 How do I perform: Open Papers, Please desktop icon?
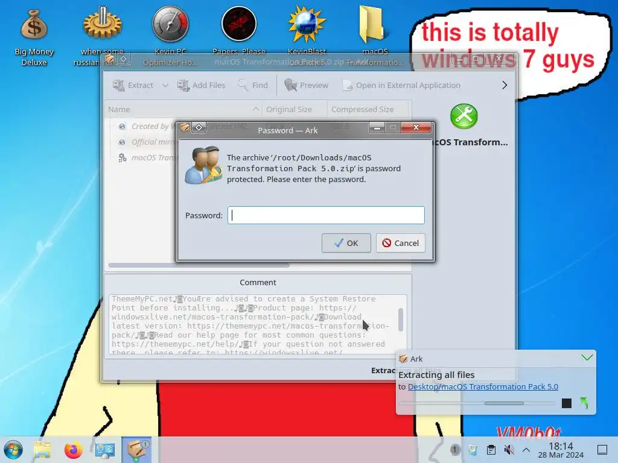pyautogui.click(x=239, y=24)
